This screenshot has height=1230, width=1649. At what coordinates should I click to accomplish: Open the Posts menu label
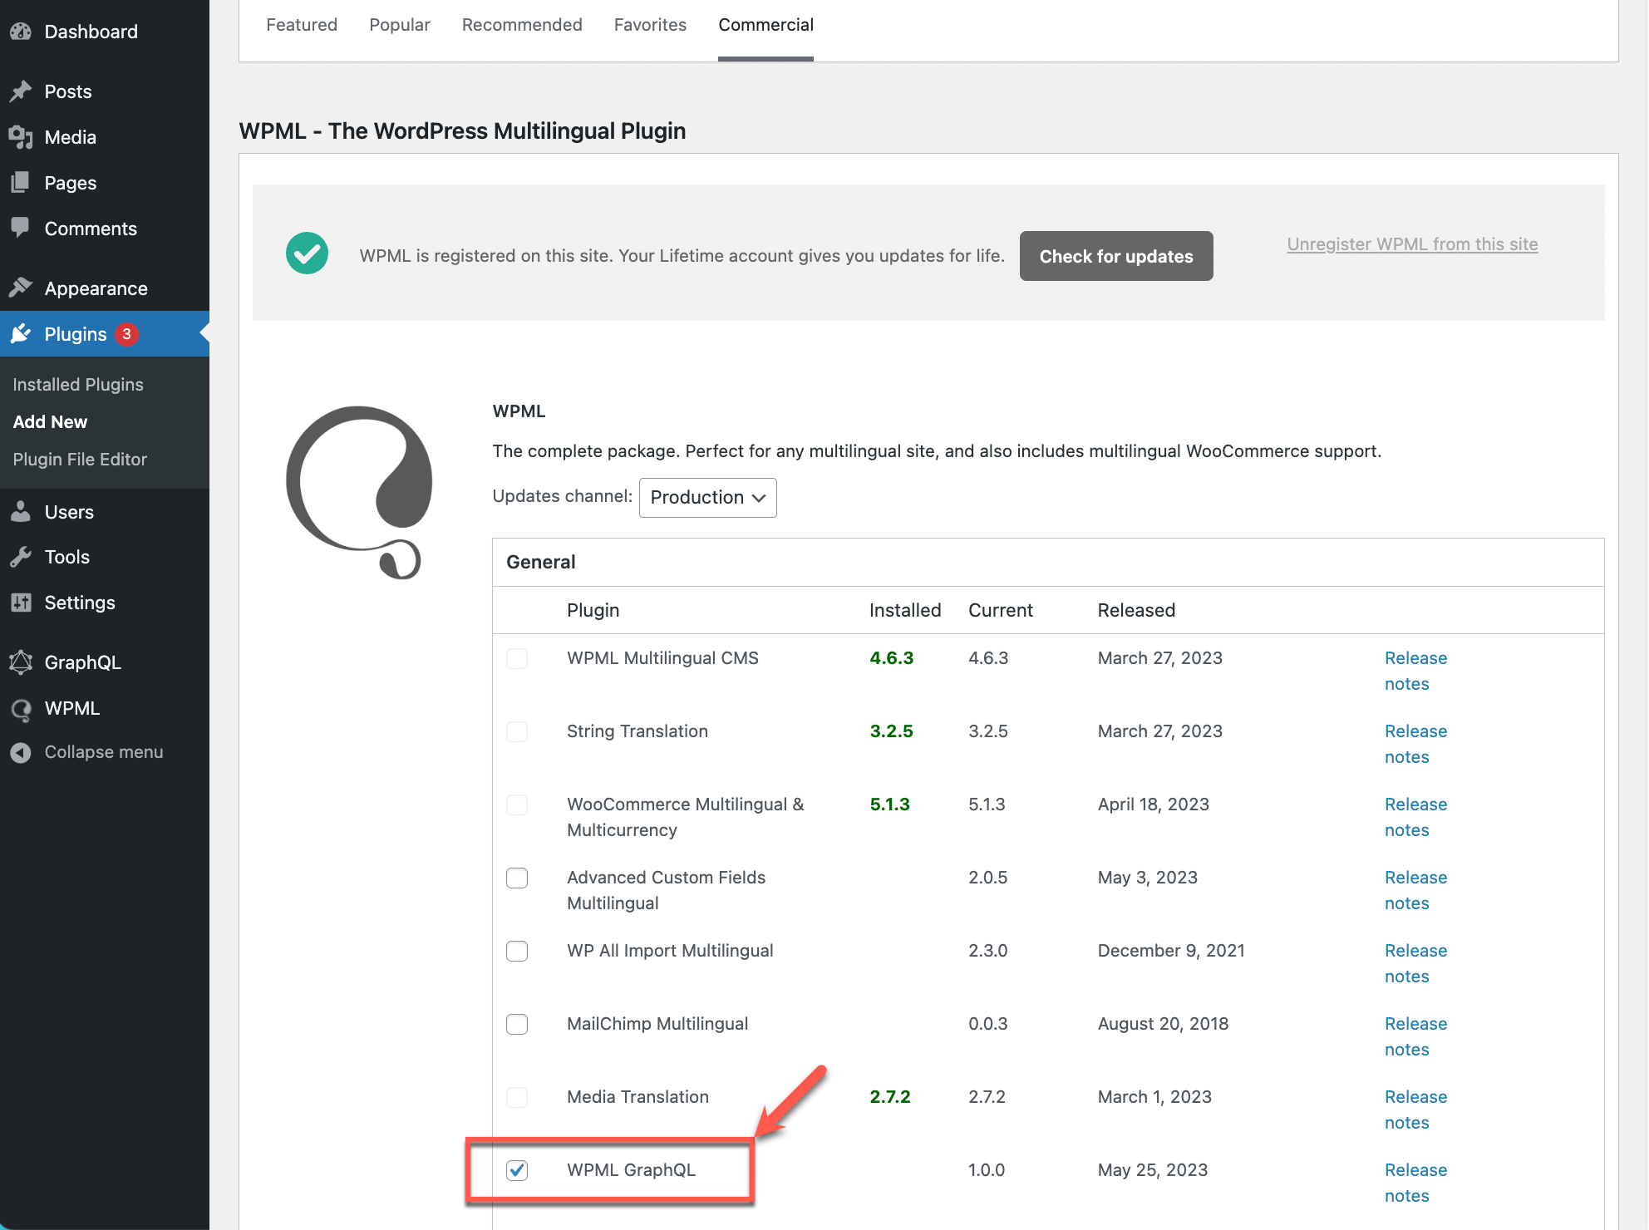pos(68,91)
